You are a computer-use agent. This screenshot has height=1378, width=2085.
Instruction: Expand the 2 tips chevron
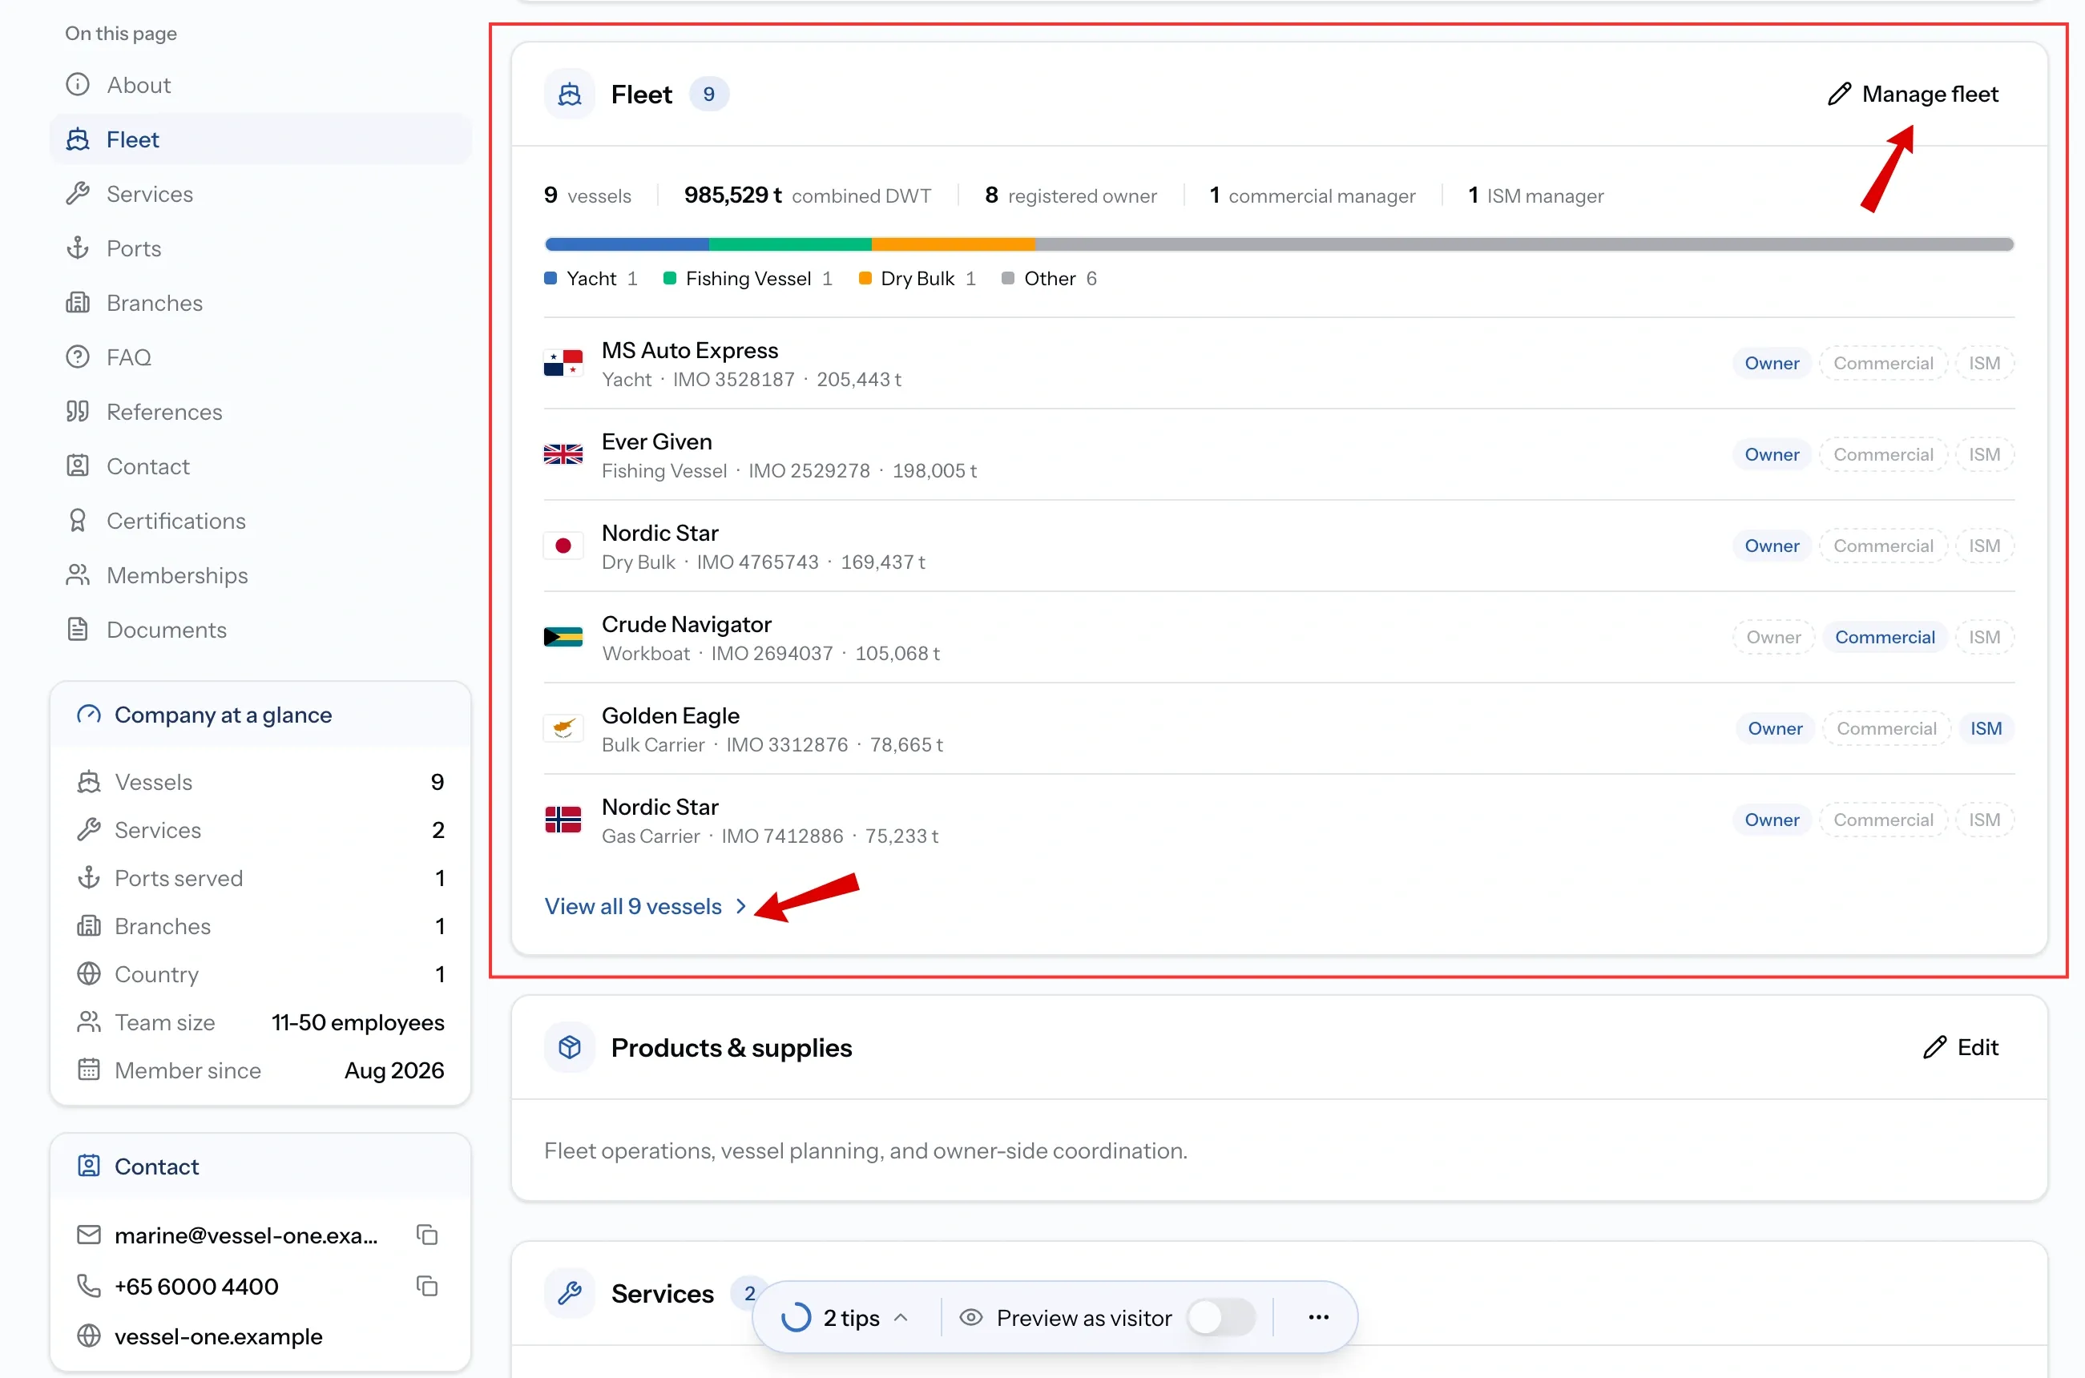tap(900, 1317)
